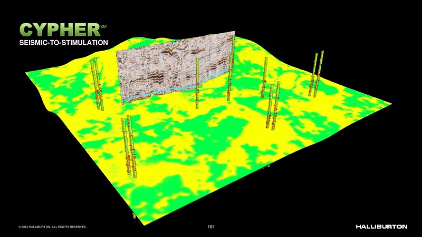Viewport: 422px width, 237px height.
Task: Click the page number 101
Action: 211,227
